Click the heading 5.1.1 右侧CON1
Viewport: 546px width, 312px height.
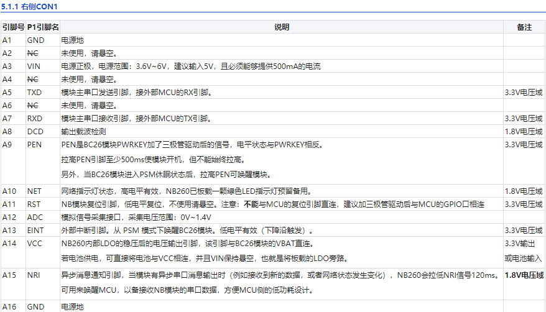click(x=29, y=7)
